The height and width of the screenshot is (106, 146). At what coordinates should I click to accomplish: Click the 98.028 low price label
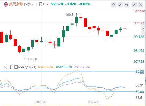(x=32, y=59)
